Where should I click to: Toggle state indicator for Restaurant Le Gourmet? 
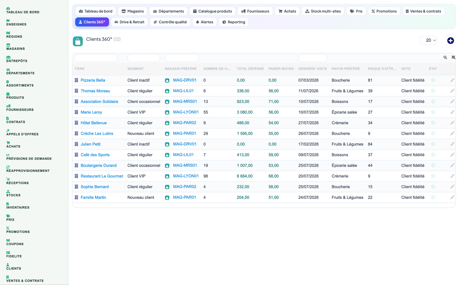tap(433, 176)
